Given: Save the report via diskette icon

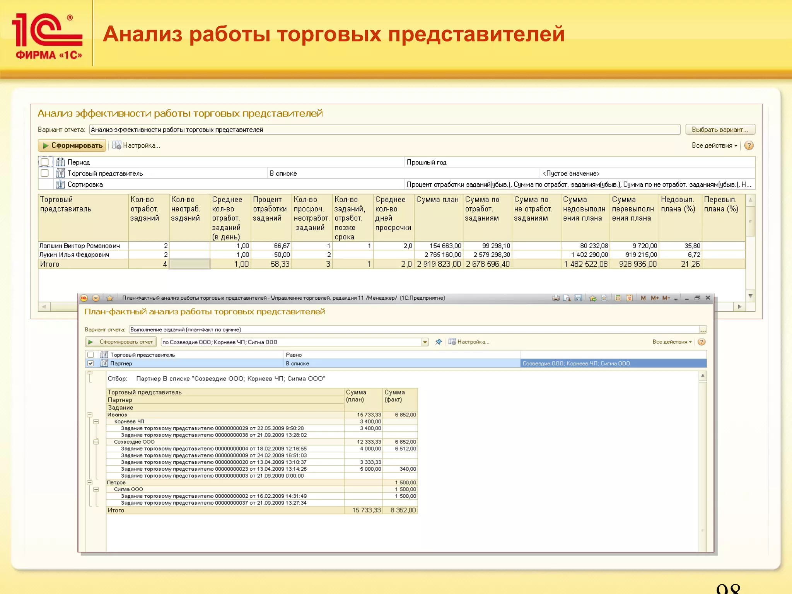Looking at the screenshot, I should (x=578, y=298).
